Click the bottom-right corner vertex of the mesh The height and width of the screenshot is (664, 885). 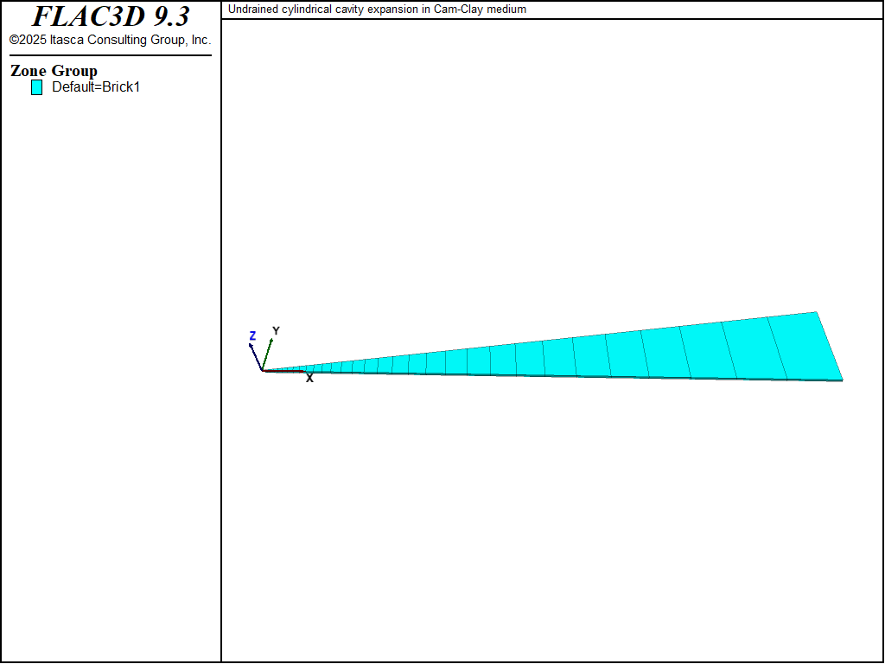tap(843, 380)
